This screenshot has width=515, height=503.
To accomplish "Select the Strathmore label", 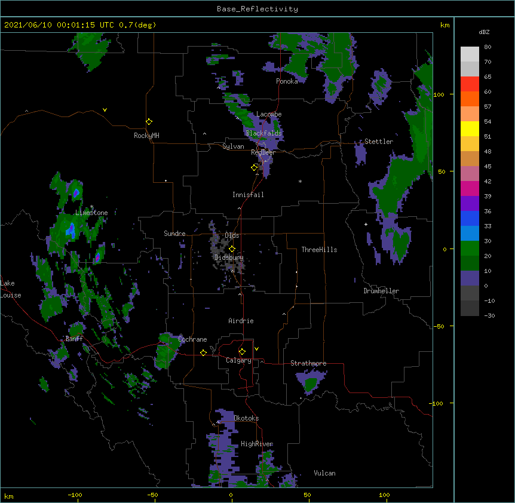I will pos(308,363).
